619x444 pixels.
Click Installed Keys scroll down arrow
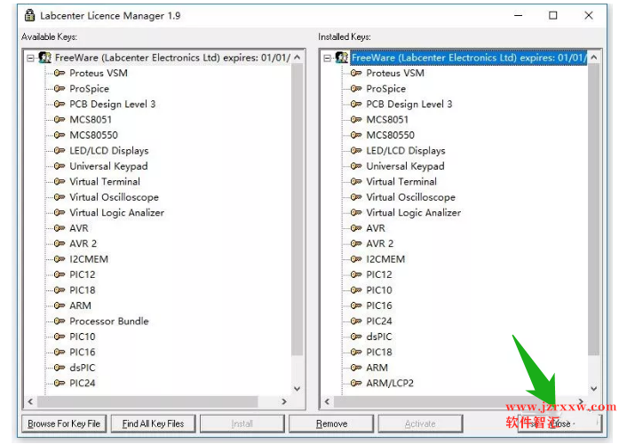pos(594,389)
